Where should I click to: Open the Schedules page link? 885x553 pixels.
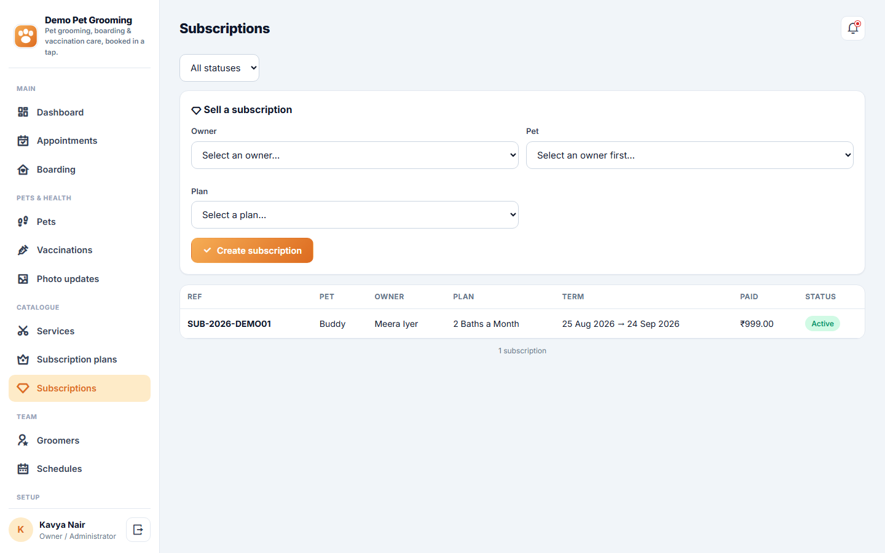79,469
